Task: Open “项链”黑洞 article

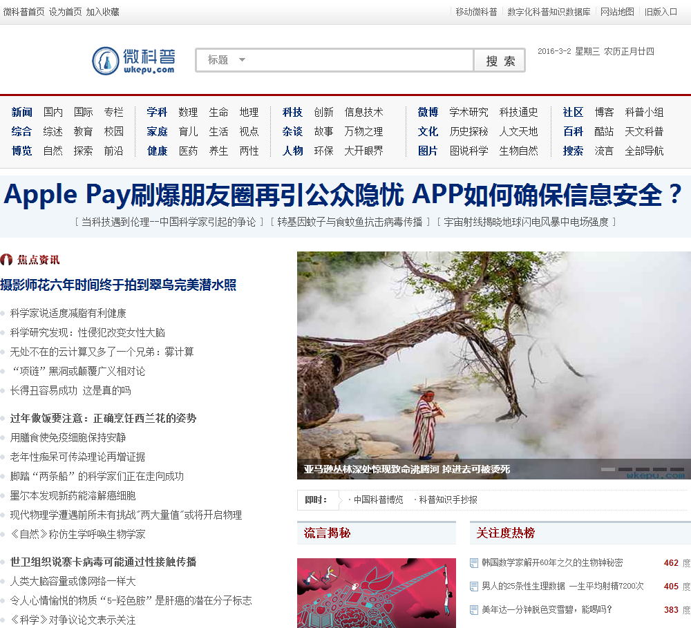Action: pos(77,372)
